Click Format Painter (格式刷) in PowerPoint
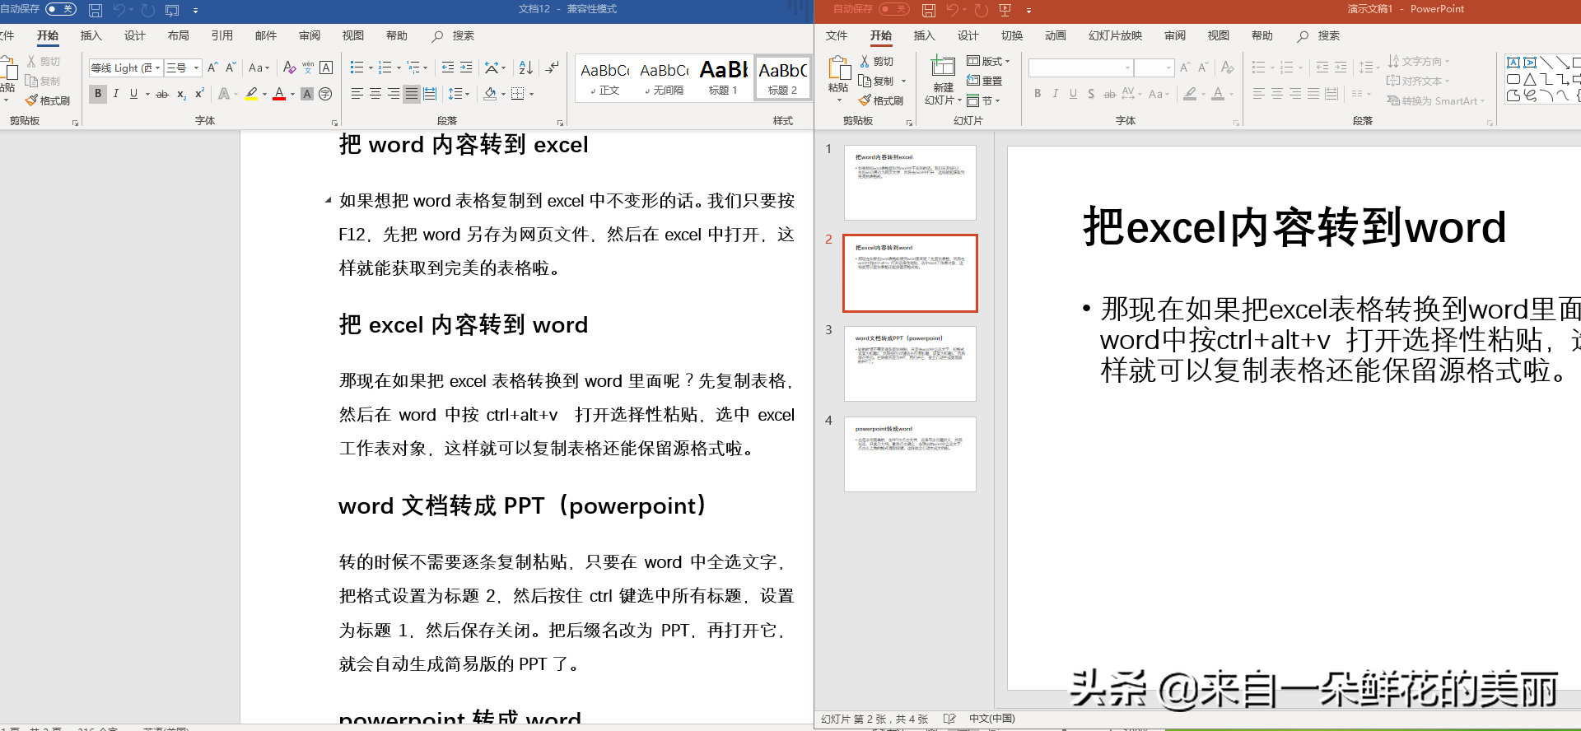The image size is (1581, 731). (x=881, y=100)
